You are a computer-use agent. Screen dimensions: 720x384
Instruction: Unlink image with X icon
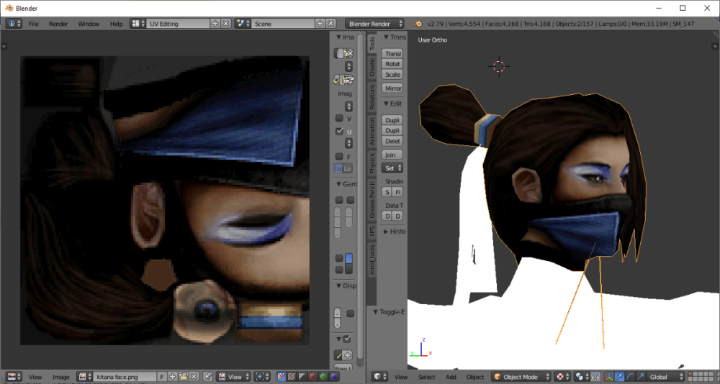pos(194,377)
